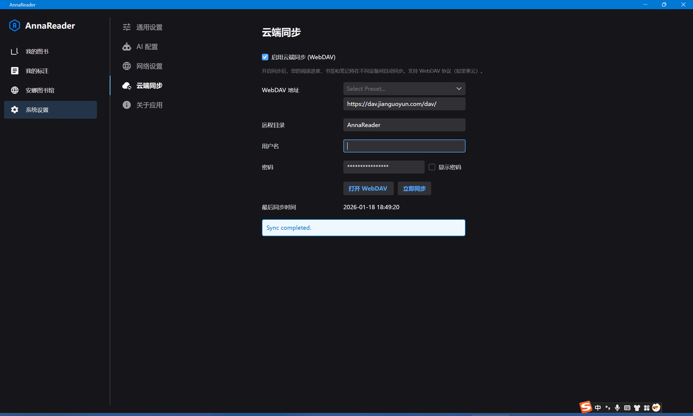Click the 用户名 label
Screen dimensions: 693x416
click(270, 146)
